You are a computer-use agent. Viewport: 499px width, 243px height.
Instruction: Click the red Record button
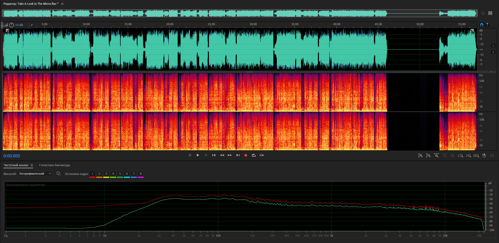point(246,155)
